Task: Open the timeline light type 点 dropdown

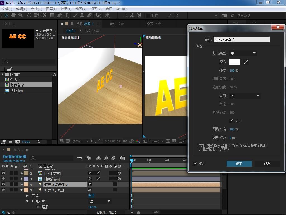Action: pos(100,201)
